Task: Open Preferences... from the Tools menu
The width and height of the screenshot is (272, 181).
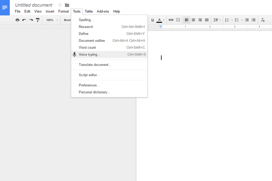Action: [109, 85]
